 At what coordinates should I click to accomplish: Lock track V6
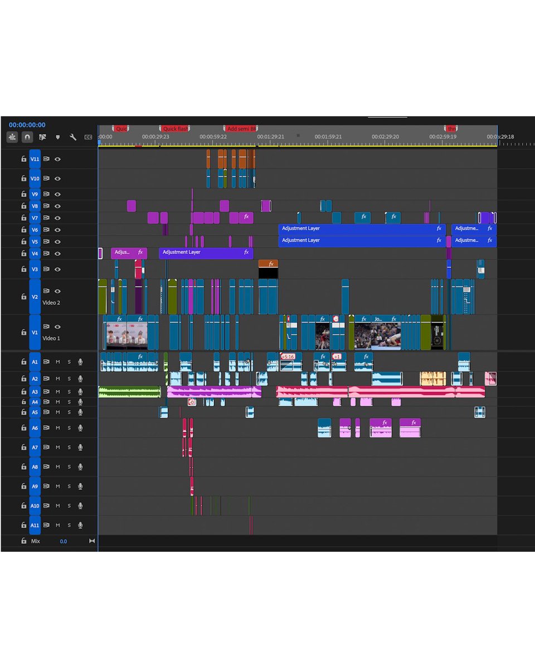point(23,230)
